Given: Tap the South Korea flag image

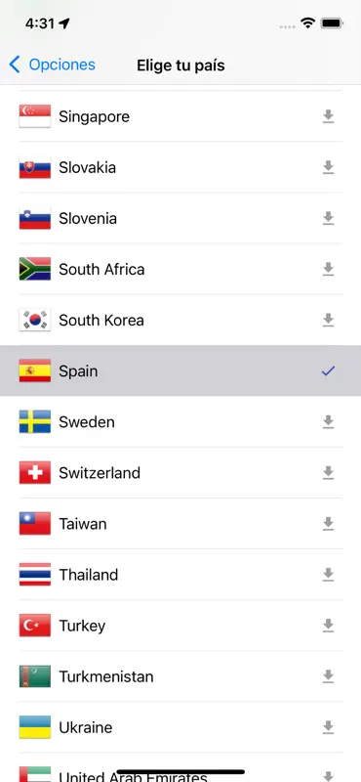Looking at the screenshot, I should point(35,320).
